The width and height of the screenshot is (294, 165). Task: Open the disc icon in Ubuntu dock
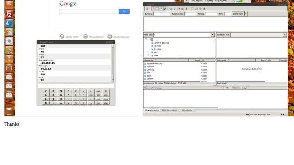(9, 41)
